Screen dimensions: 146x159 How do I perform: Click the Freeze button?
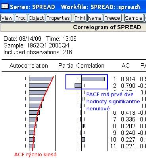112,18
